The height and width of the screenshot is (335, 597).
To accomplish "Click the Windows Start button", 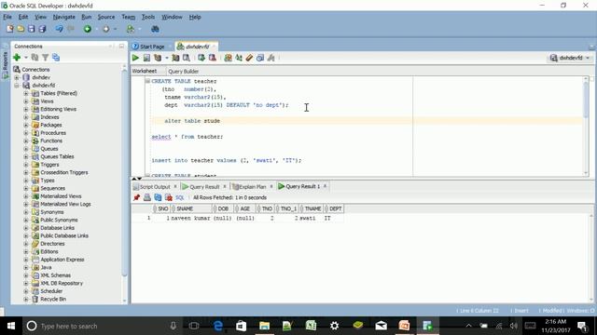I will click(x=11, y=326).
